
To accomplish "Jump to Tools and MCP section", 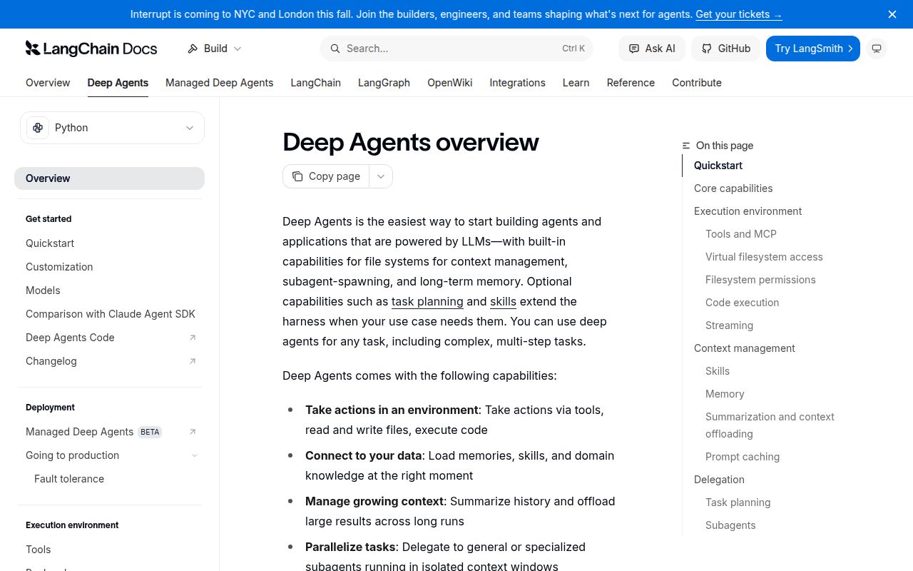I will click(x=741, y=234).
